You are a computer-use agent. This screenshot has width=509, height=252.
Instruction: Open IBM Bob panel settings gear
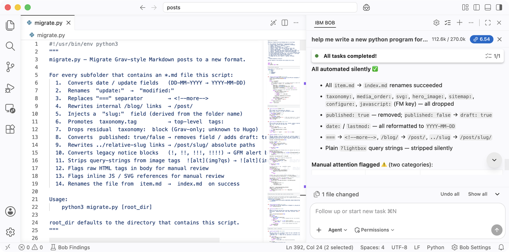[436, 23]
